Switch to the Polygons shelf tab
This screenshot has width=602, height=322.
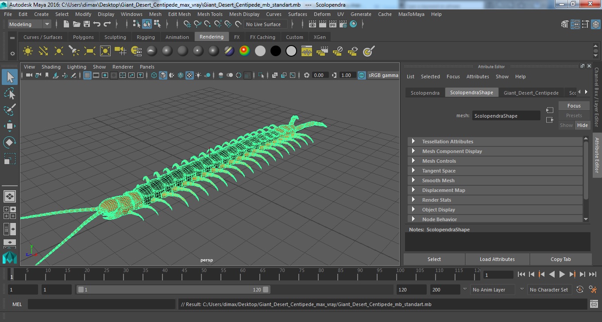point(83,37)
